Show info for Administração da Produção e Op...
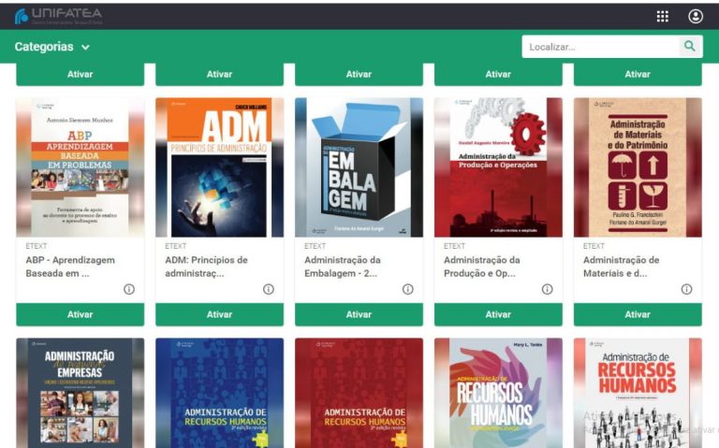The image size is (719, 448). point(547,289)
